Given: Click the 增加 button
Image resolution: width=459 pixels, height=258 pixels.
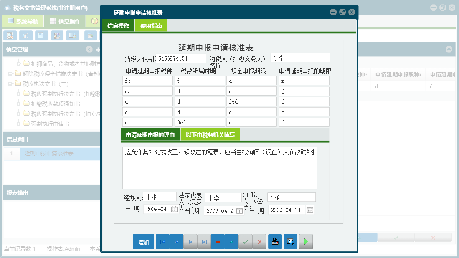Looking at the screenshot, I should 143,241.
